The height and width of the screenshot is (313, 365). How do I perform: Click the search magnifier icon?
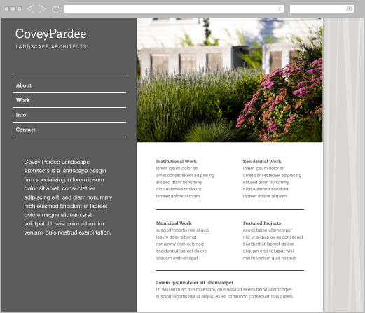[x=349, y=9]
